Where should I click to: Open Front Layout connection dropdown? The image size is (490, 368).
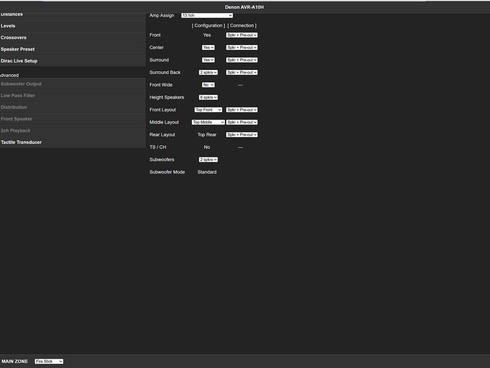point(242,110)
